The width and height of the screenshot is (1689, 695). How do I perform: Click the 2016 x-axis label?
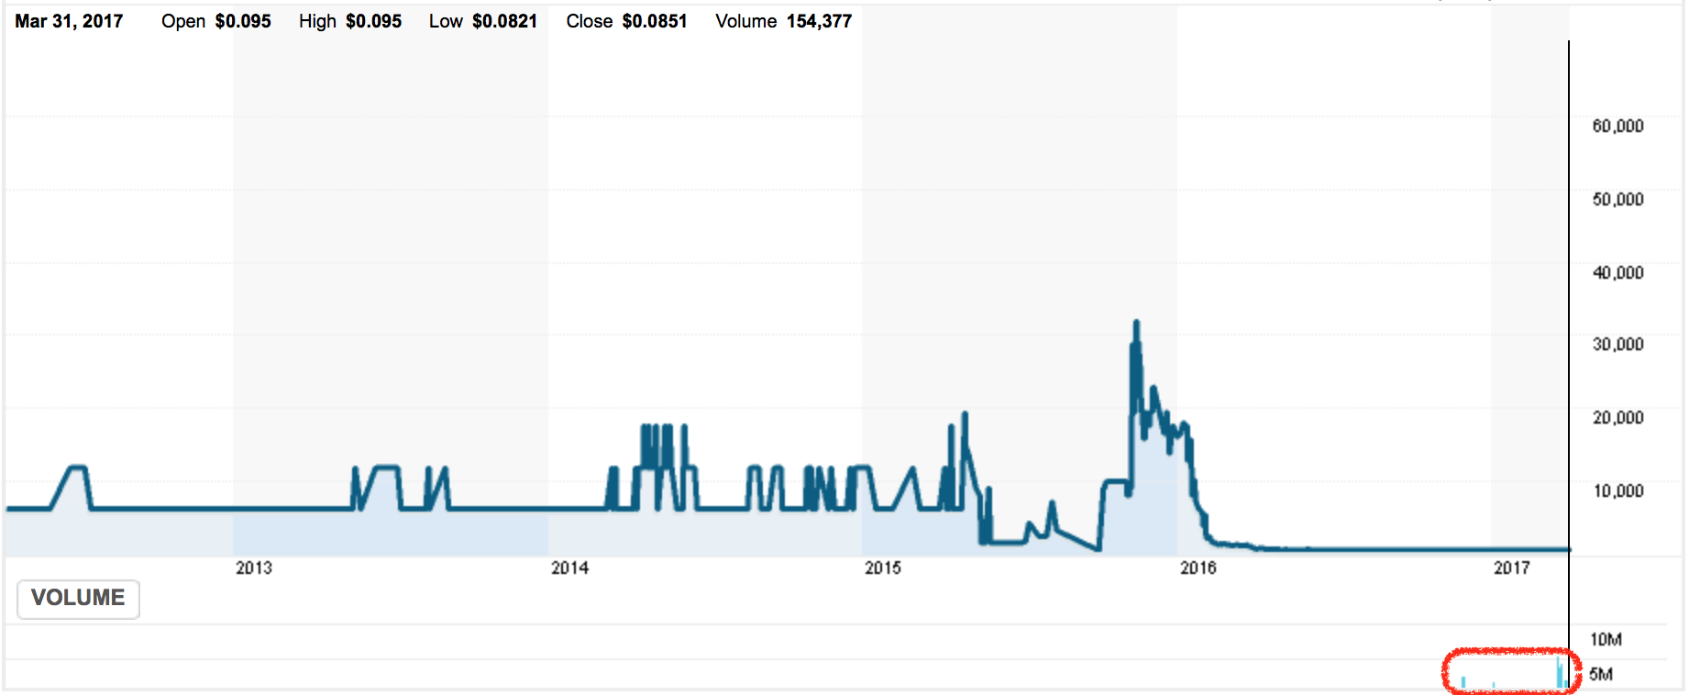[x=1198, y=568]
